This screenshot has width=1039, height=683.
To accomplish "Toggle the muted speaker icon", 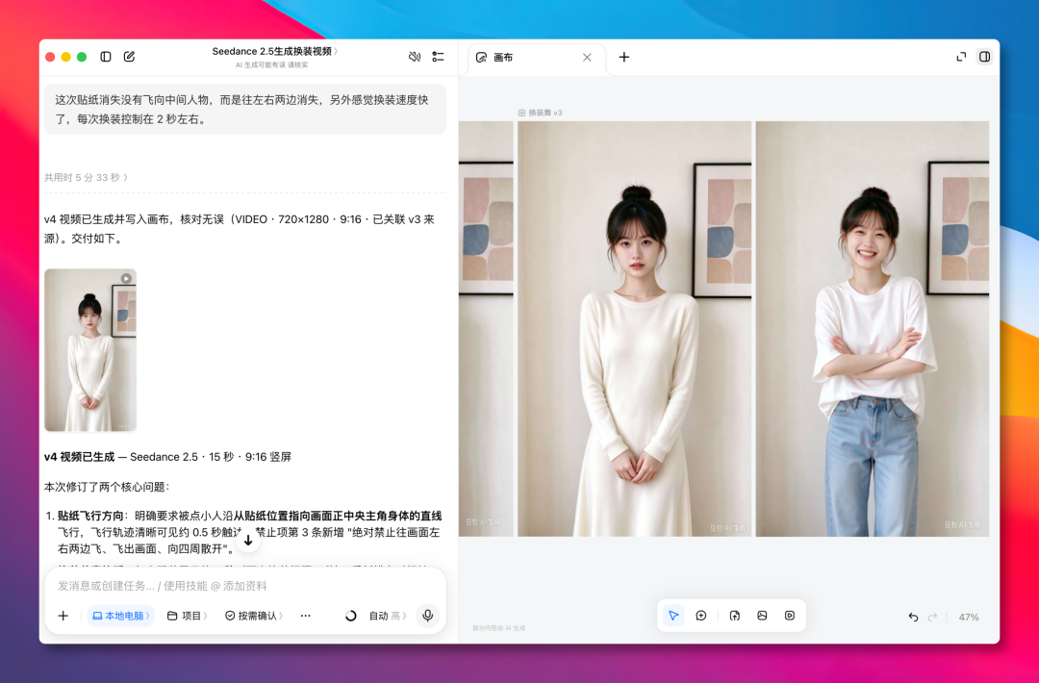I will (x=415, y=57).
